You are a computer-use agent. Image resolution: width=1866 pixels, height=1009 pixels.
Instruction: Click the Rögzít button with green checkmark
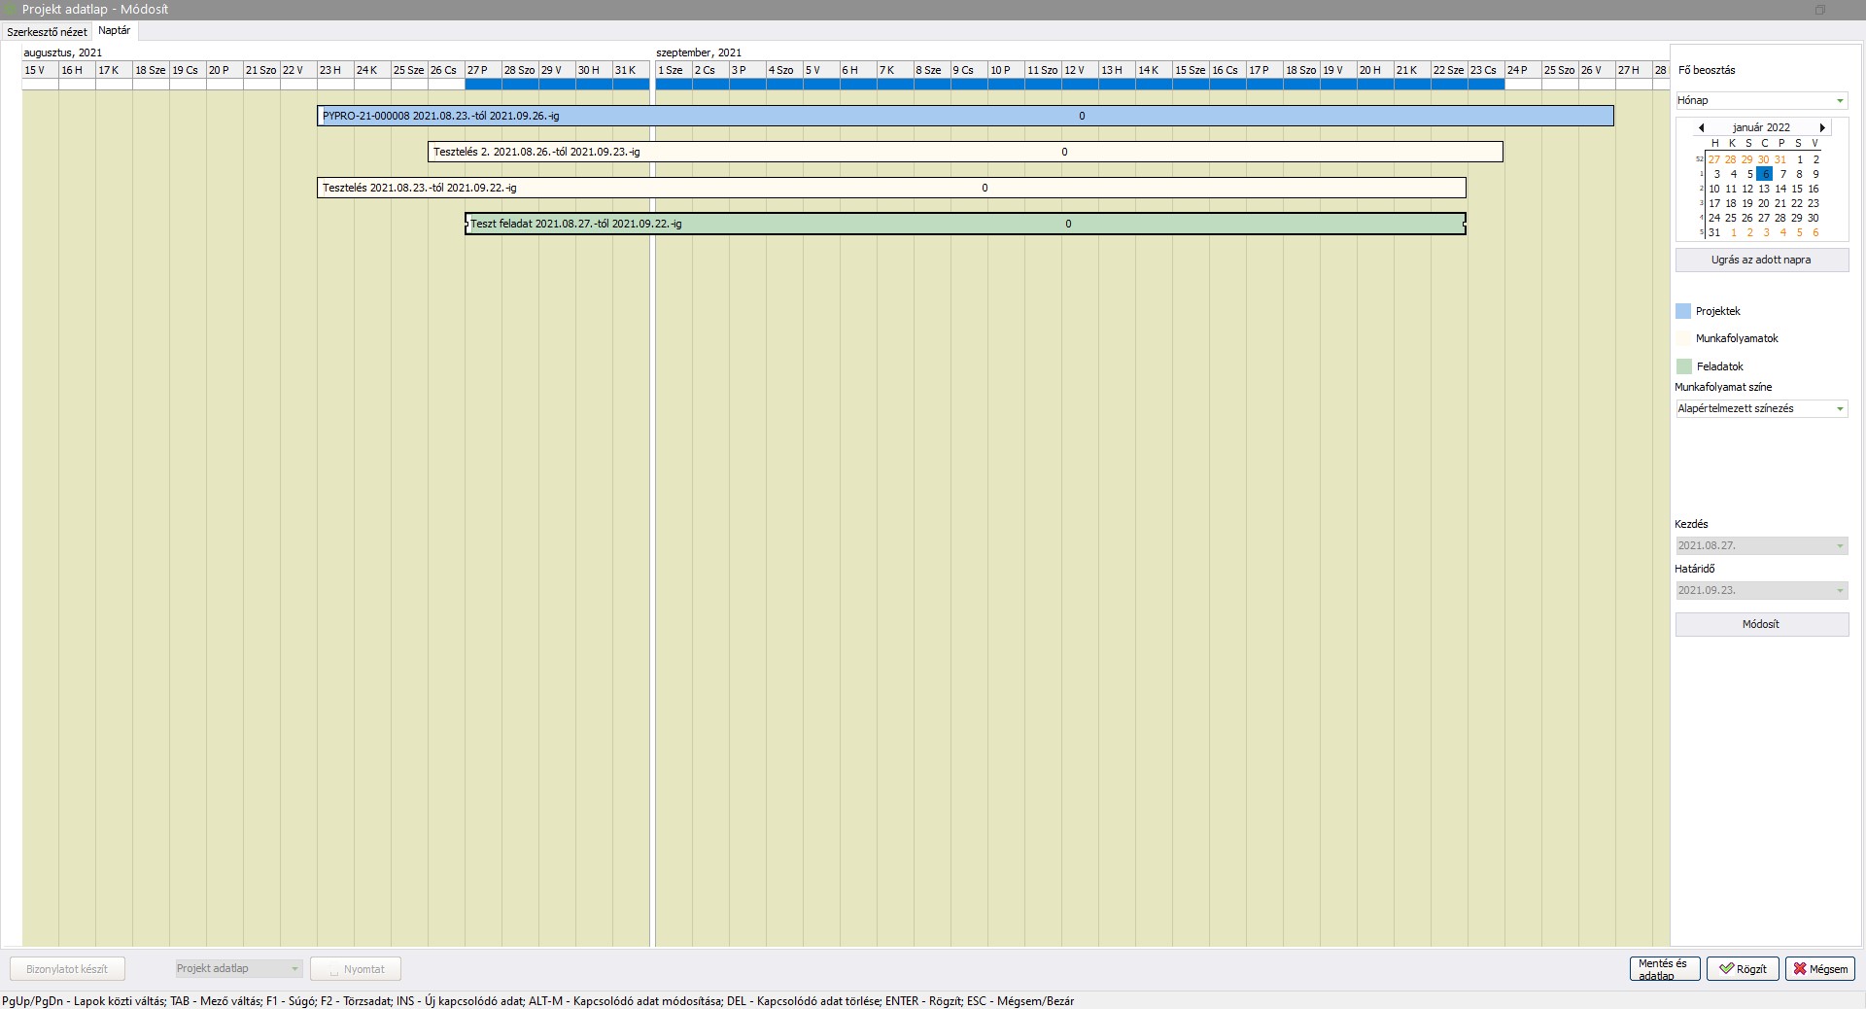click(x=1743, y=969)
